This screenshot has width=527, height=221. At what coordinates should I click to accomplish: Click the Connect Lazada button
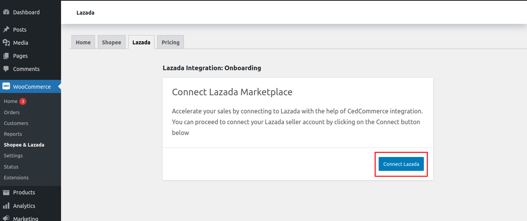point(401,164)
